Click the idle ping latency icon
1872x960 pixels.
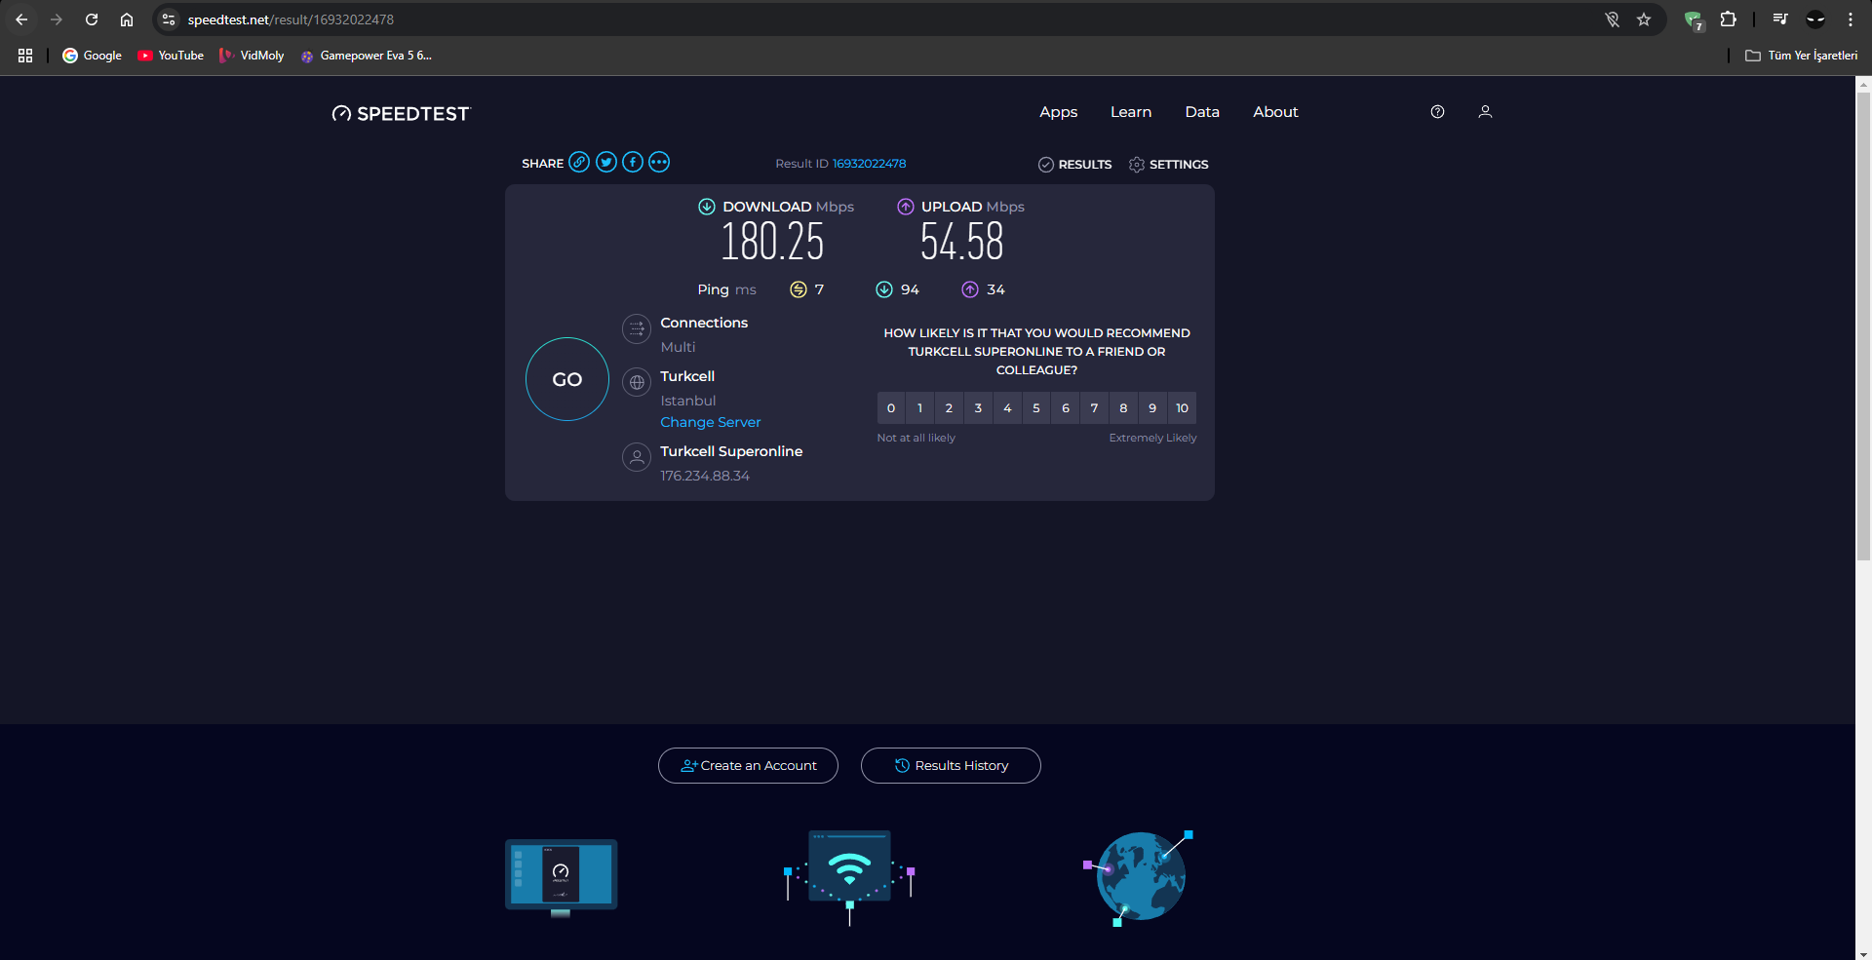click(799, 289)
